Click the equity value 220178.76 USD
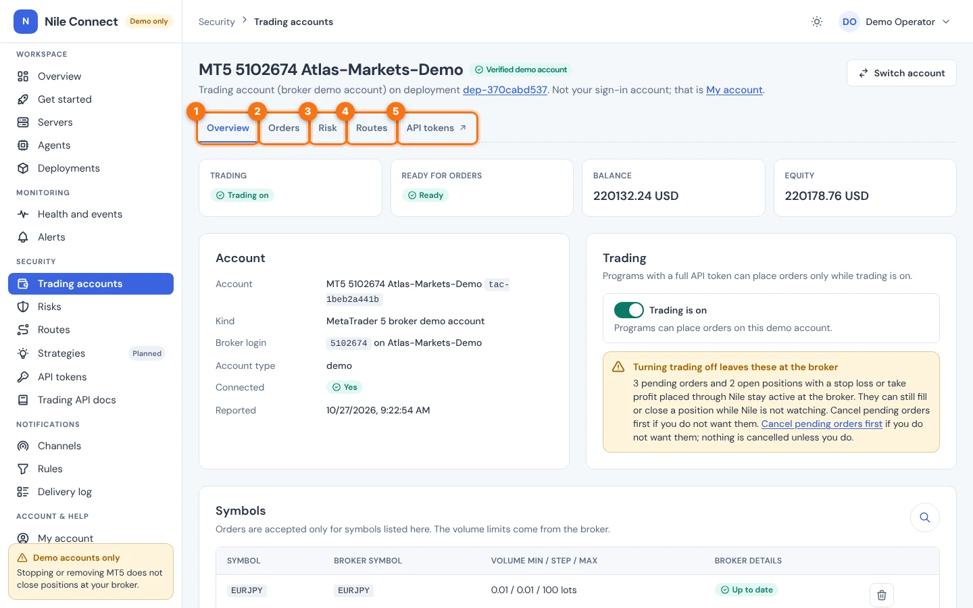Image resolution: width=973 pixels, height=608 pixels. click(827, 196)
